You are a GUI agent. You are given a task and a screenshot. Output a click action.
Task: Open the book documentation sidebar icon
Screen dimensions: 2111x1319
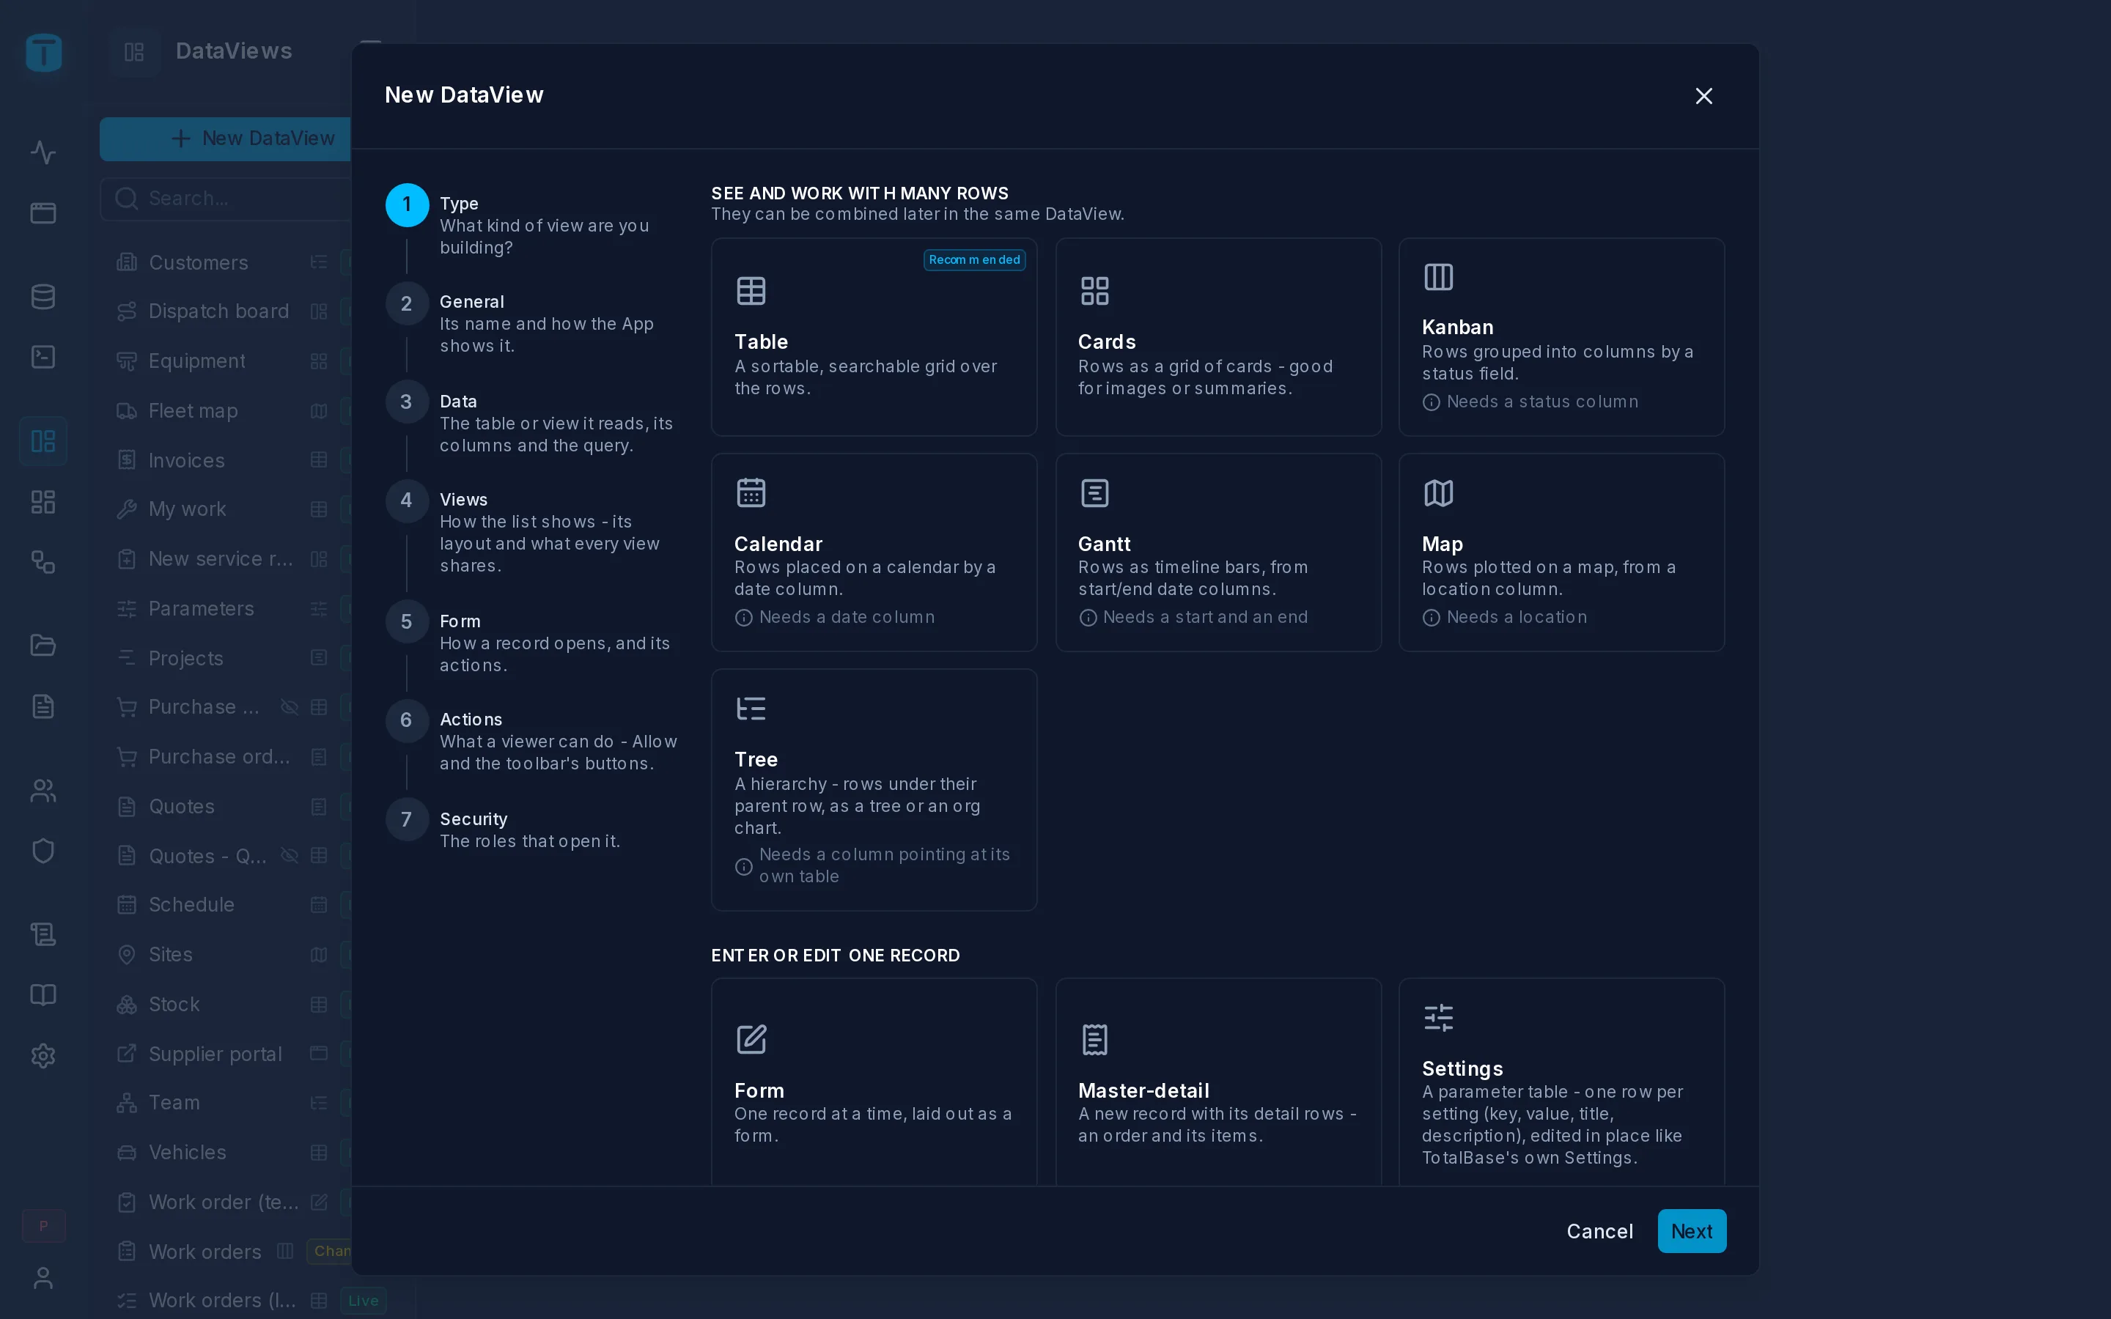point(44,995)
